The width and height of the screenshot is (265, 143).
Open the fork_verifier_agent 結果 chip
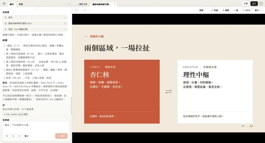pyautogui.click(x=15, y=114)
